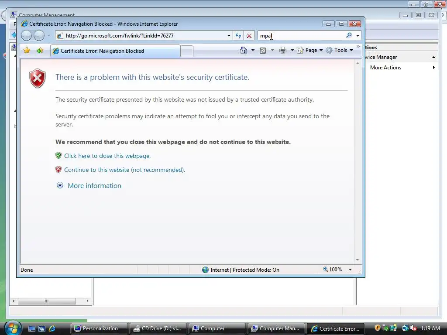Click Show Desktop quick launch icon
Screen dimensions: 447x335
31,328
